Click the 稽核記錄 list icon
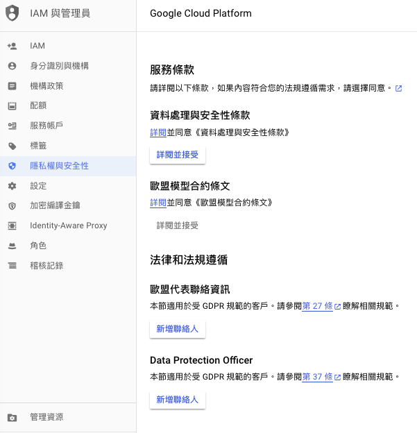 tap(12, 266)
